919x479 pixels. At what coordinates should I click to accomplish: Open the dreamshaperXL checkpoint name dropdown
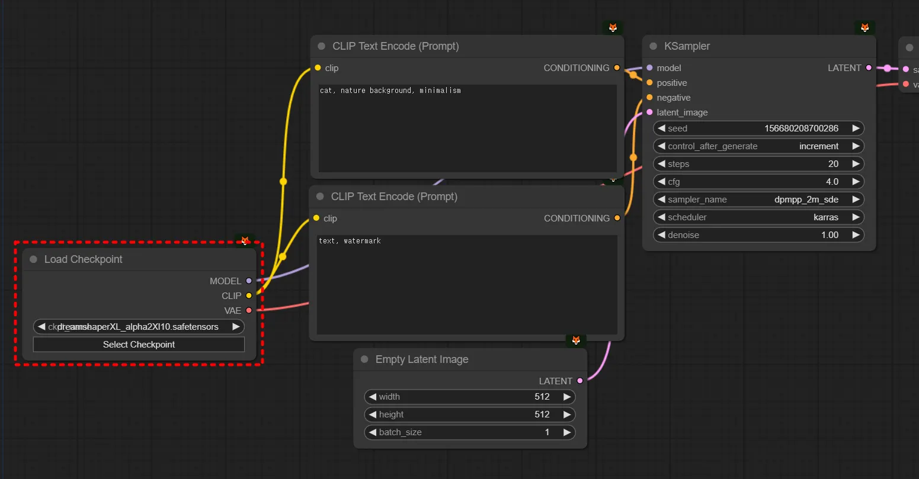click(139, 327)
